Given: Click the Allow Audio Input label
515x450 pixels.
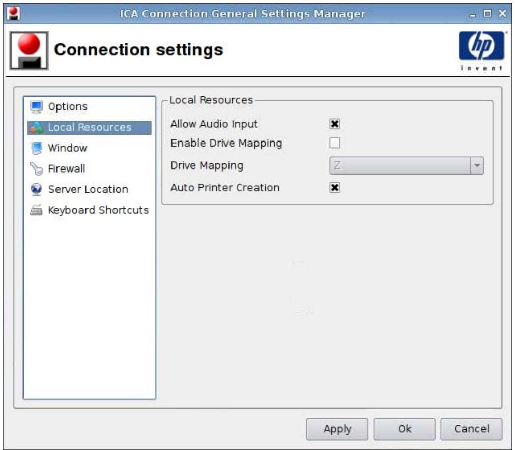Looking at the screenshot, I should click(214, 124).
